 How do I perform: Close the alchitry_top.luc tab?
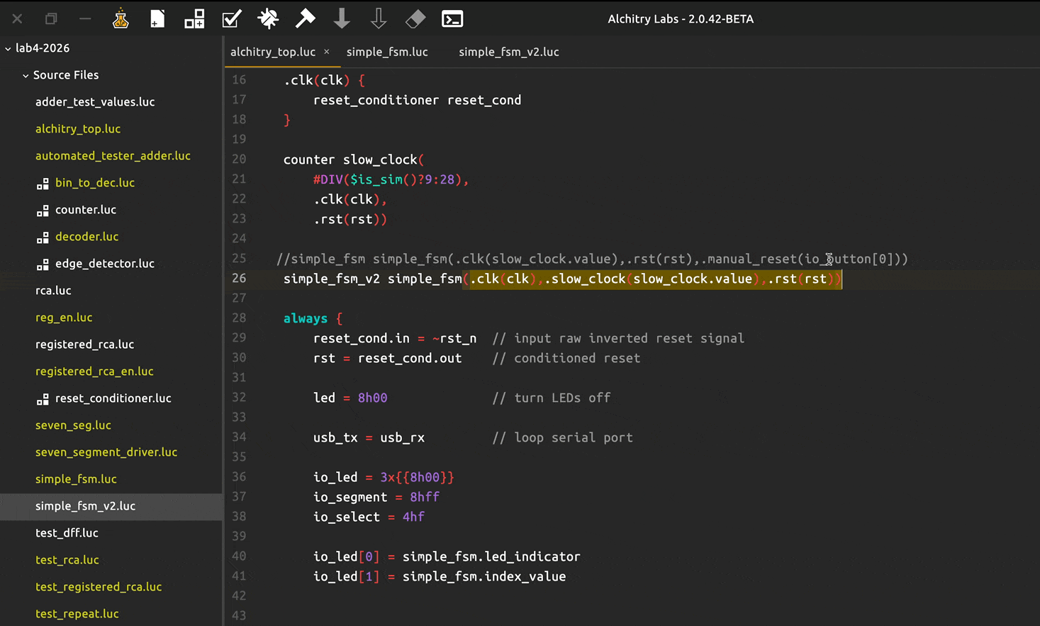327,52
